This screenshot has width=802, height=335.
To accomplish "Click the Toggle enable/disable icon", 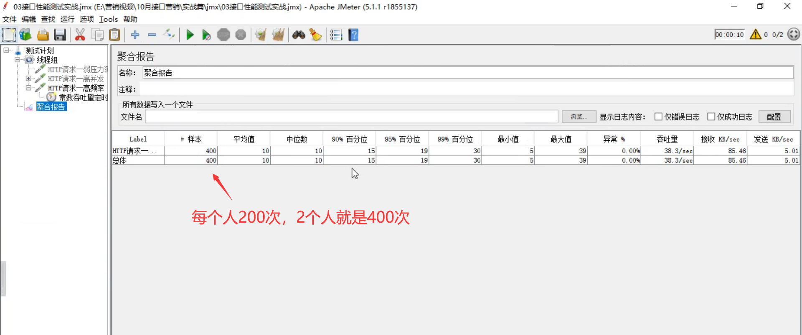I will [x=169, y=35].
